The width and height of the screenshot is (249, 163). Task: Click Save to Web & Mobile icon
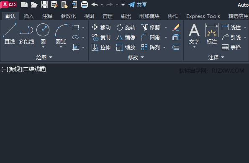point(74,5)
